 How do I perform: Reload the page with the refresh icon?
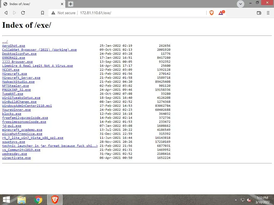[23, 13]
